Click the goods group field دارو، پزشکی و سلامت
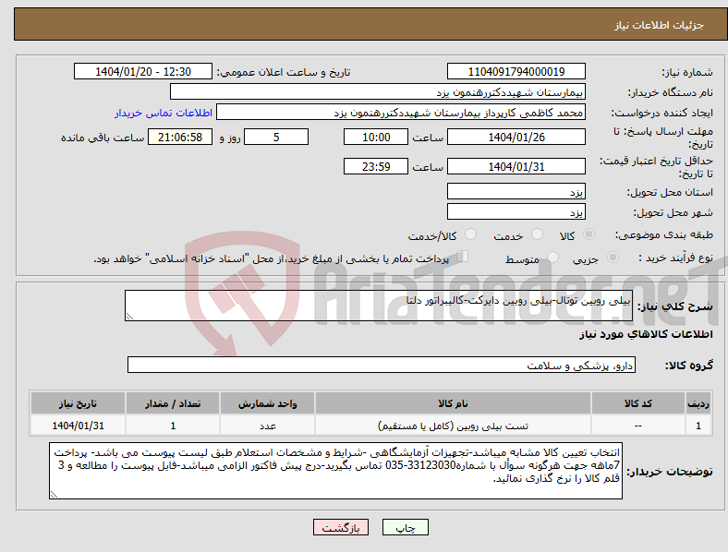The height and width of the screenshot is (552, 728). 382,365
